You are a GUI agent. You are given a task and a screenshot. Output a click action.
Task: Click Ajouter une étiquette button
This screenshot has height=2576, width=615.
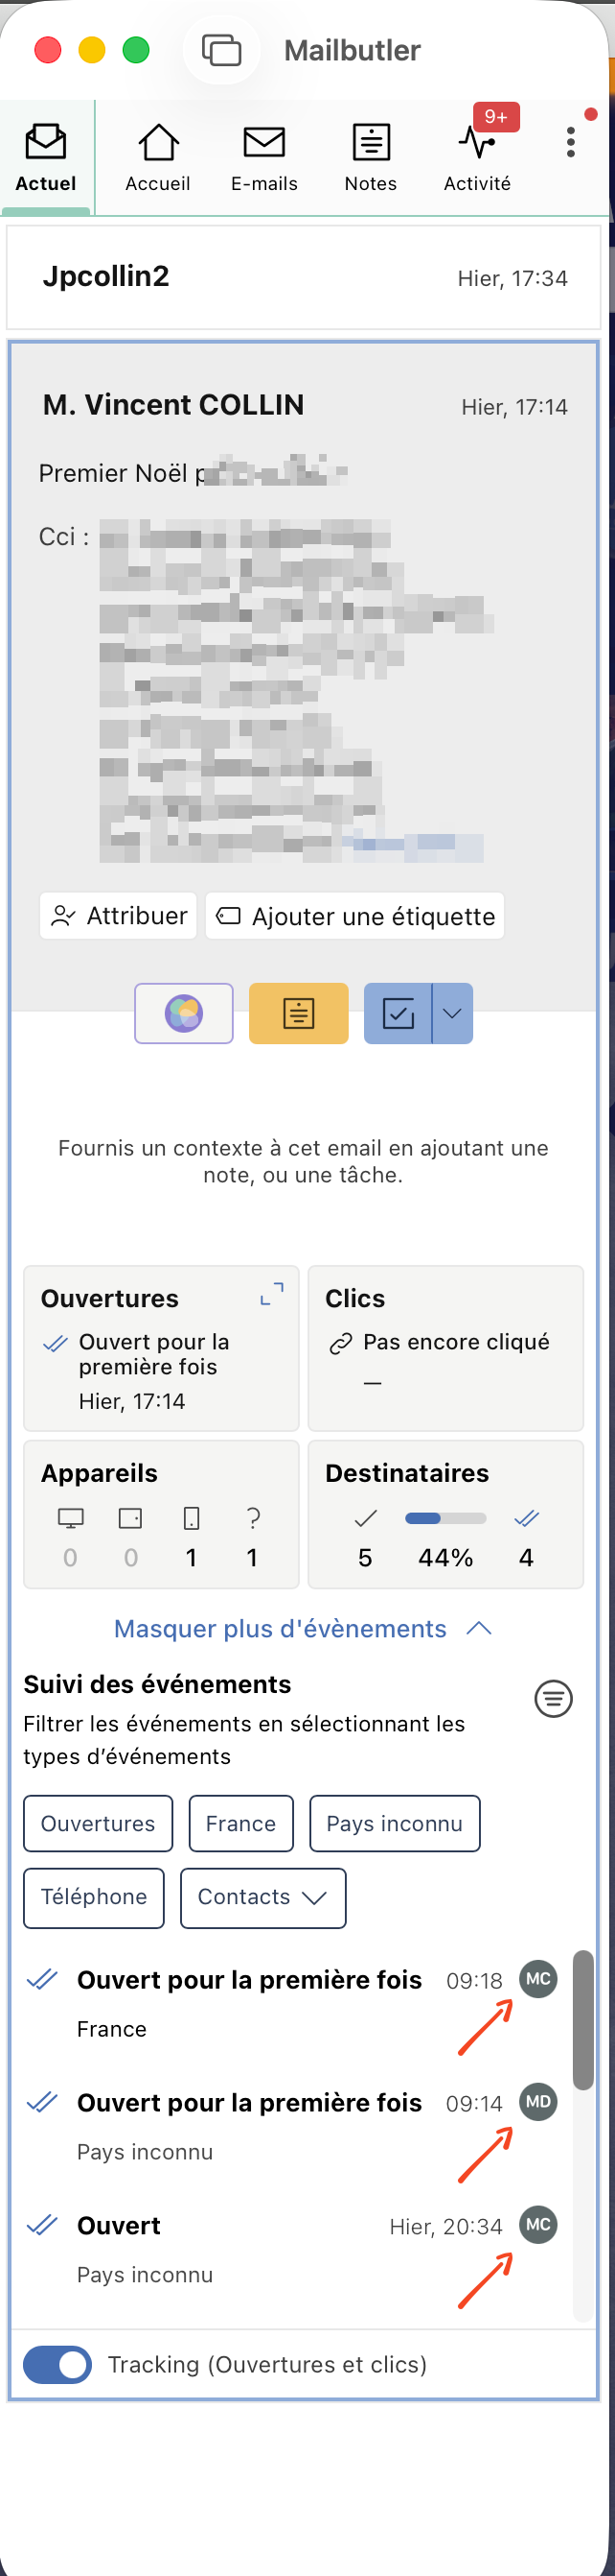point(355,916)
